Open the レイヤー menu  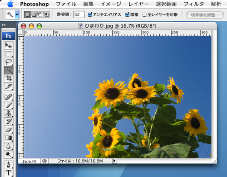coord(138,4)
